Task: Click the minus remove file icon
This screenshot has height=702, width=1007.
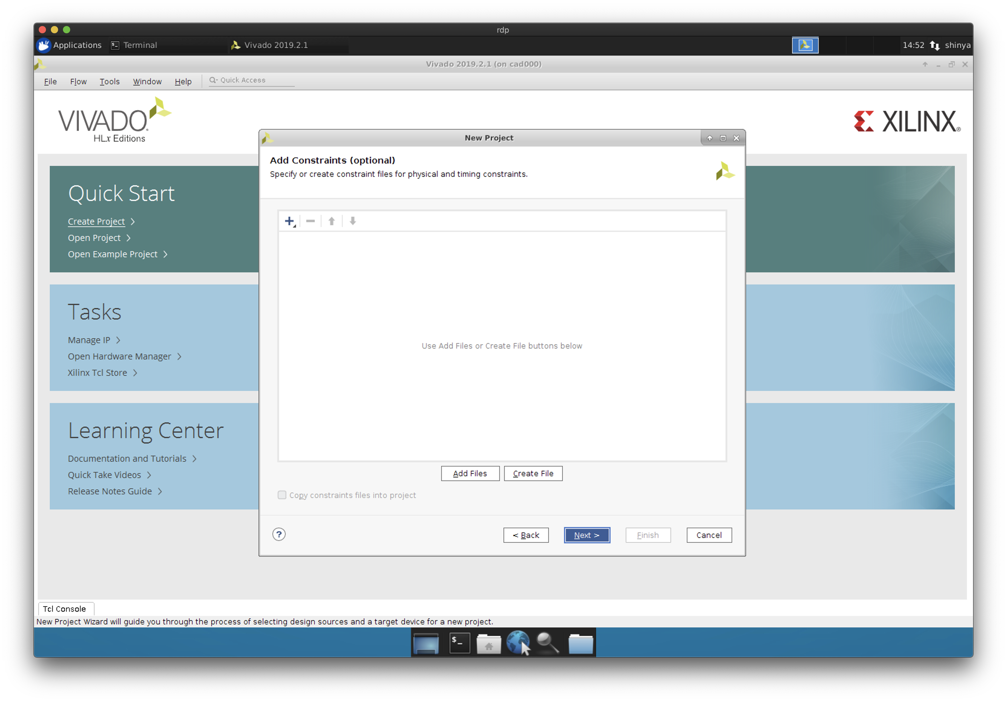Action: (x=310, y=221)
